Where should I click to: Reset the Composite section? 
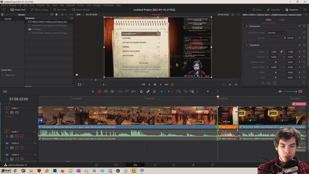click(304, 26)
